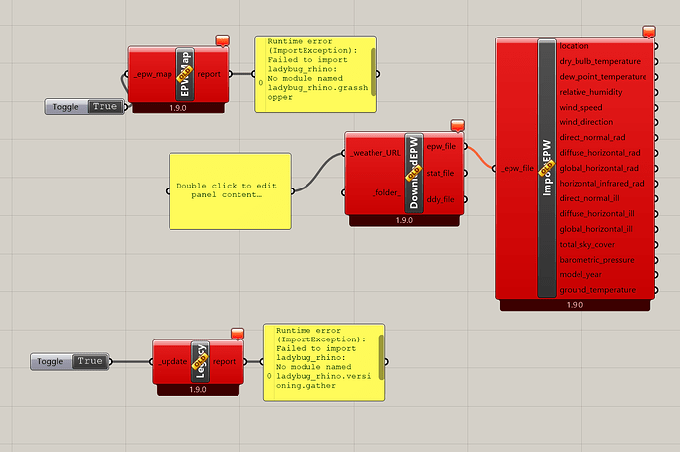Click the _weather_URL input on DownloadEPW
The width and height of the screenshot is (680, 452).
[x=373, y=154]
